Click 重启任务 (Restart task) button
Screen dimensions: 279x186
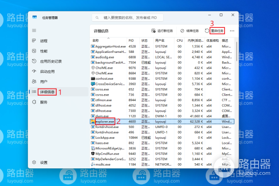click(214, 31)
